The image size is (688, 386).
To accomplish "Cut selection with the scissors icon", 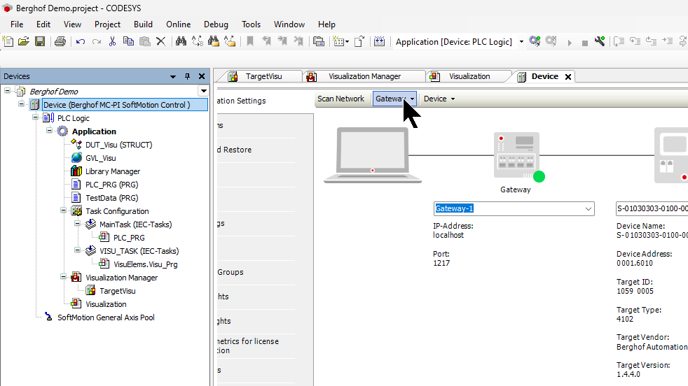I will 112,42.
